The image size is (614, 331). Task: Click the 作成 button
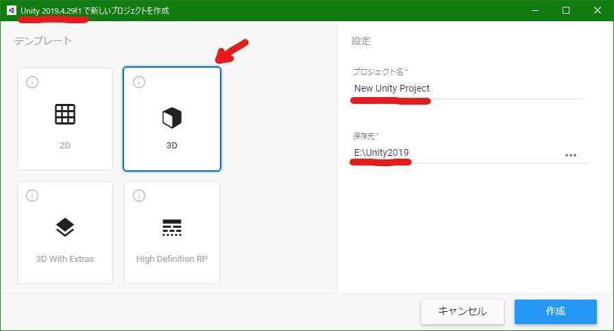pyautogui.click(x=556, y=311)
